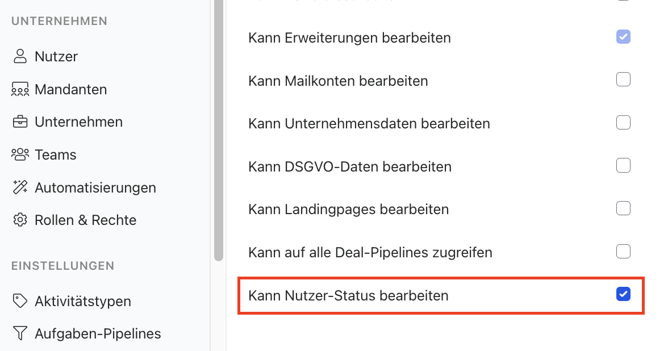
Task: Click the Unternehmen briefcase icon
Action: (20, 122)
